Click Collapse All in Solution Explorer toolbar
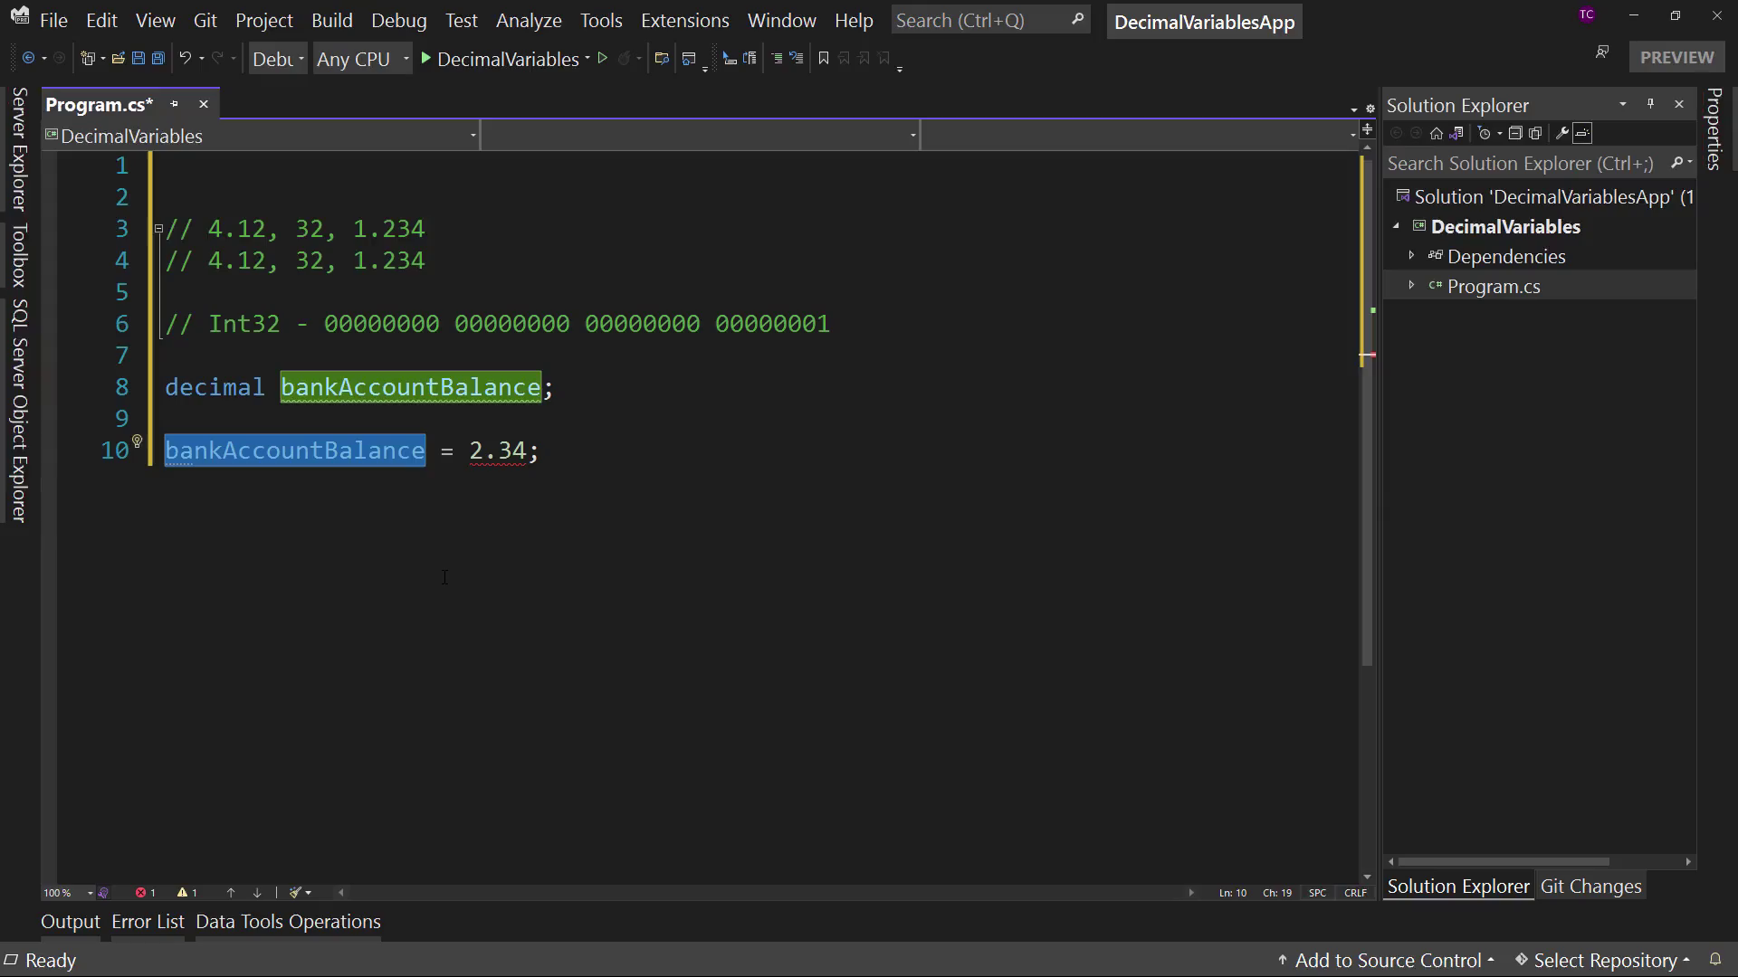This screenshot has height=977, width=1738. pos(1515,134)
